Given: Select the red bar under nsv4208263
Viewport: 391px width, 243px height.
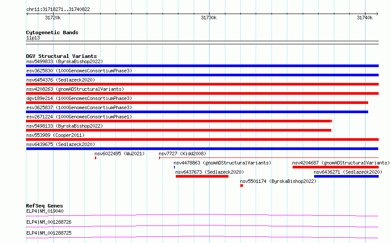Looking at the screenshot, I should tap(202, 93).
